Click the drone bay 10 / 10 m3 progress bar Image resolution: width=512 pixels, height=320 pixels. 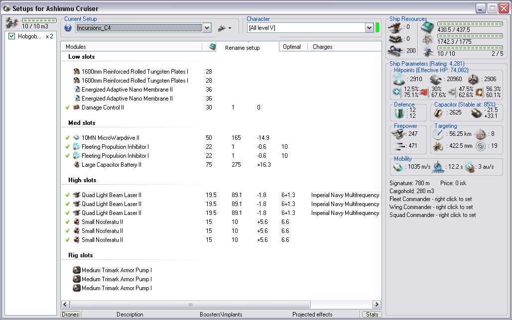[39, 20]
